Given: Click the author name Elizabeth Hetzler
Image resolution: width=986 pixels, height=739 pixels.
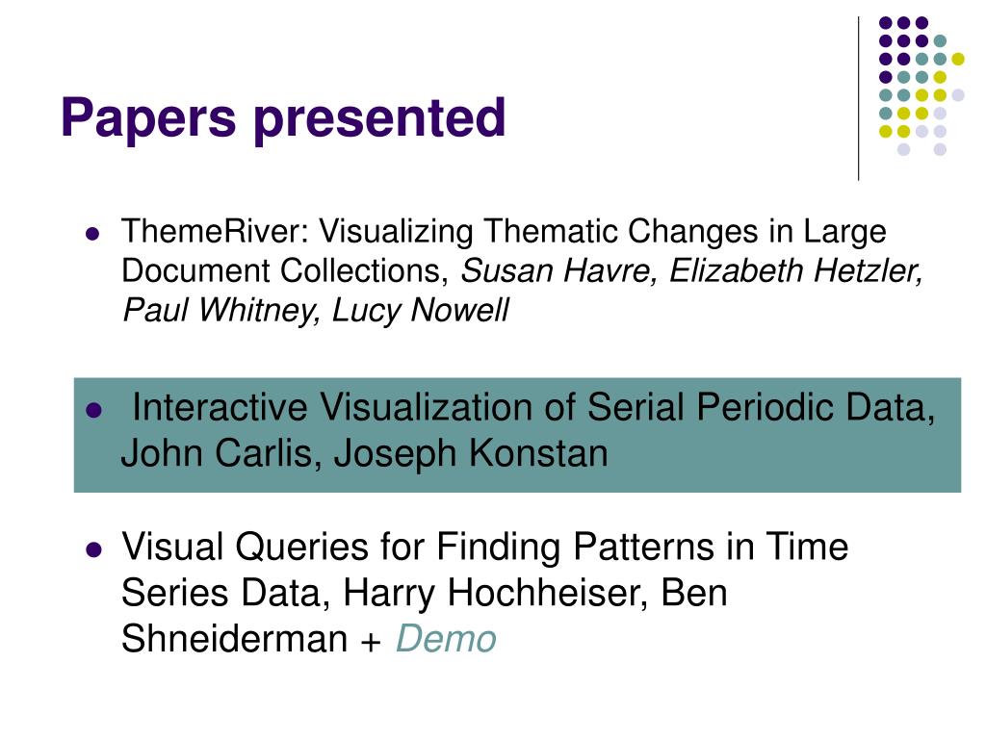Looking at the screenshot, I should coord(796,270).
